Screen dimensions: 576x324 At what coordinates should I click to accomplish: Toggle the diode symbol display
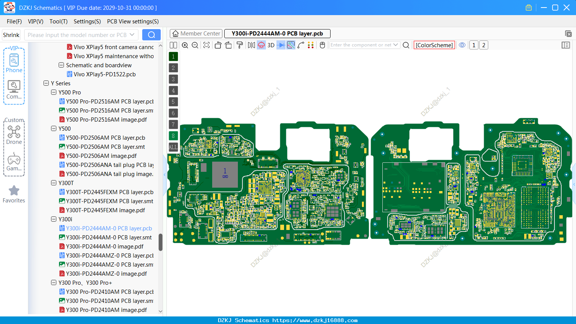point(281,45)
